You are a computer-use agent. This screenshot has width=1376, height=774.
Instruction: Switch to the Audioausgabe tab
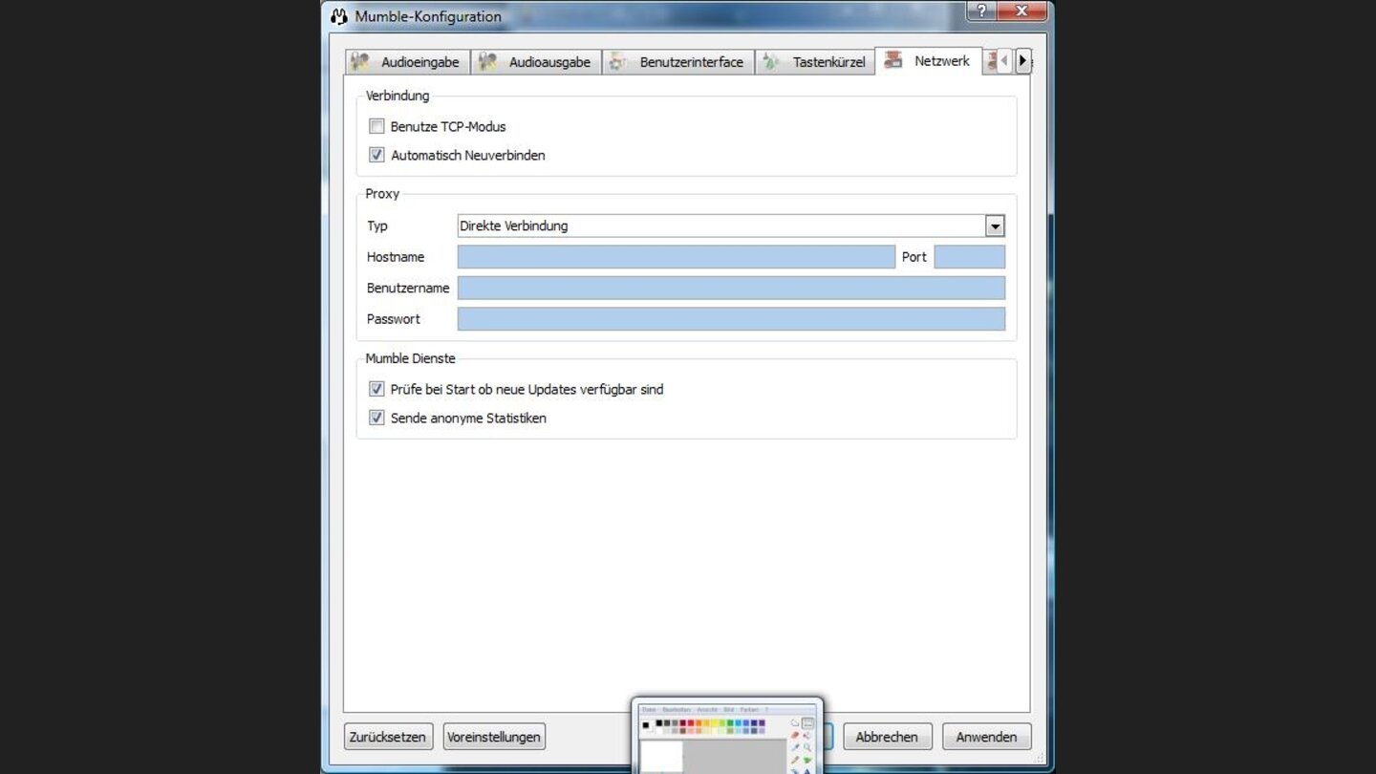coord(536,62)
